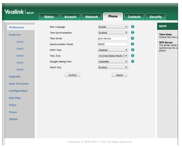The height and width of the screenshot is (147, 182).
Task: Open the DHCP Time dropdown
Action: pyautogui.click(x=113, y=50)
